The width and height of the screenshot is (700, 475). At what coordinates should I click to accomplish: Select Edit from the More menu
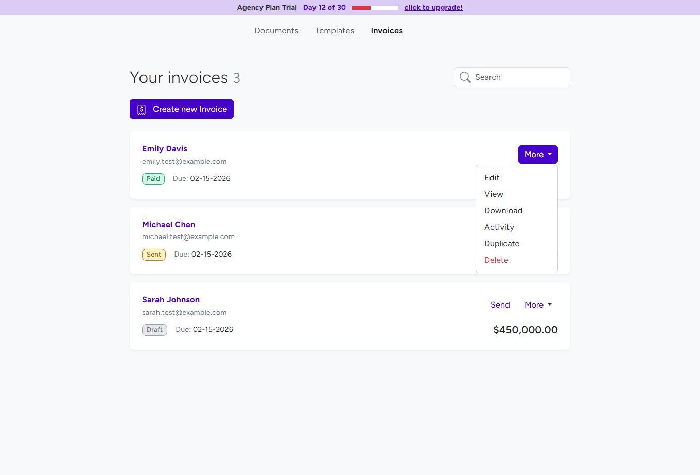[x=492, y=177]
